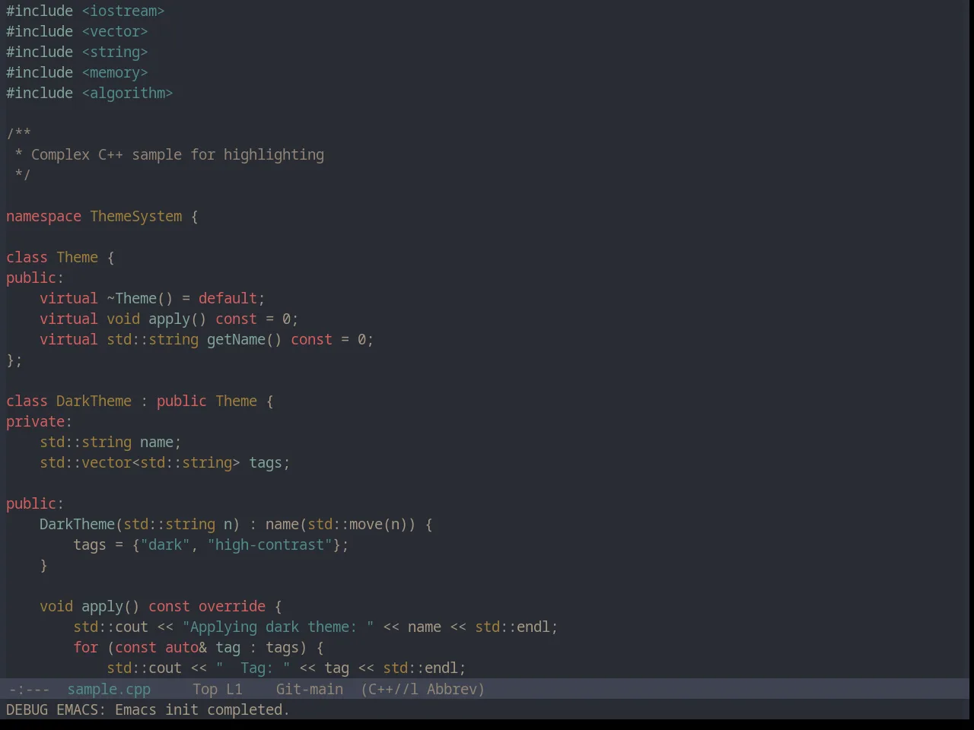Click 'std::vector<std::string>' type text

[x=140, y=462]
